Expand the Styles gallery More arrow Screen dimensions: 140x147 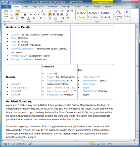coord(113,18)
